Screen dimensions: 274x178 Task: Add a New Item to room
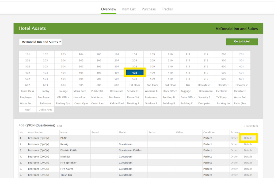point(251,126)
